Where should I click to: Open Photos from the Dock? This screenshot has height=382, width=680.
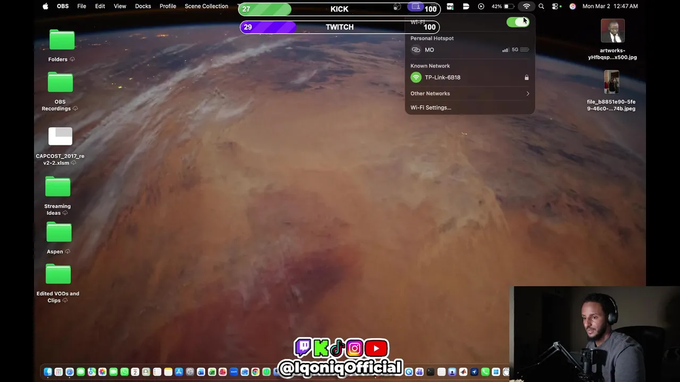(x=103, y=372)
